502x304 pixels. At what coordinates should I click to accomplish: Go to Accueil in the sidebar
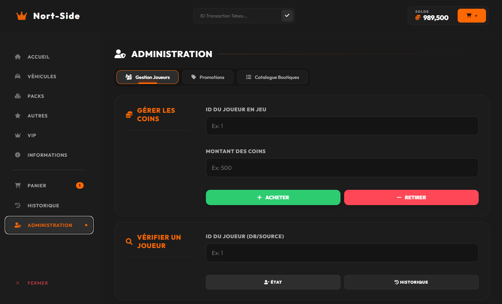[49, 57]
